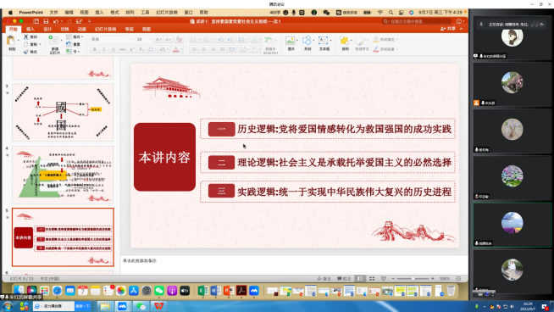Click the search in presentation field
The image size is (554, 312).
417,21
